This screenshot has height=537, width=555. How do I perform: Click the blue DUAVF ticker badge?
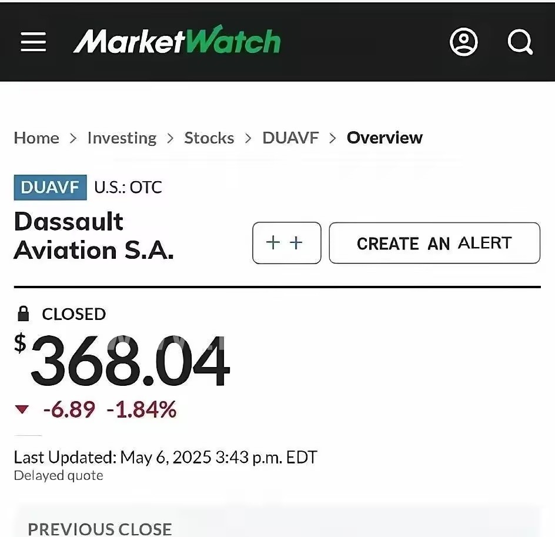coord(50,187)
